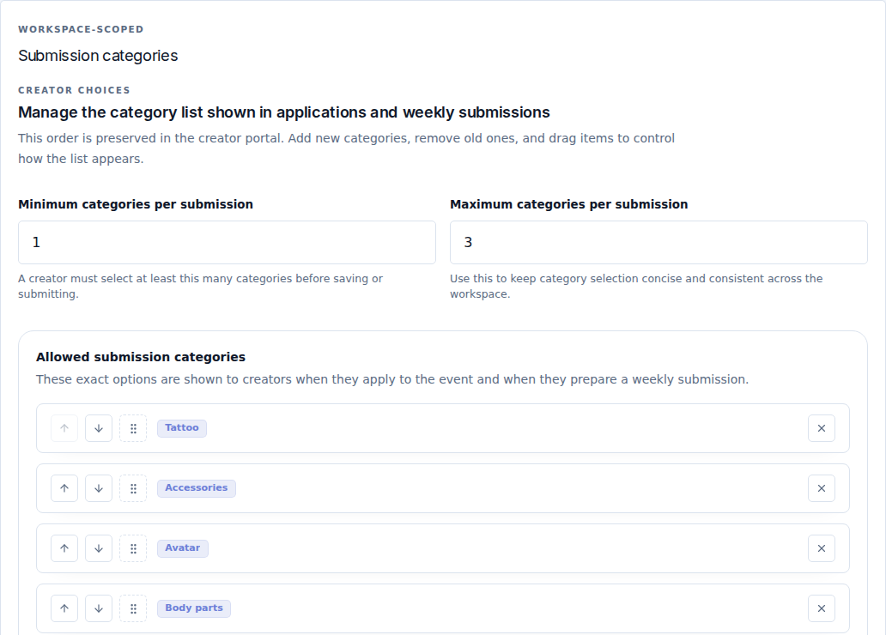Select the Body parts category tag

click(x=194, y=608)
